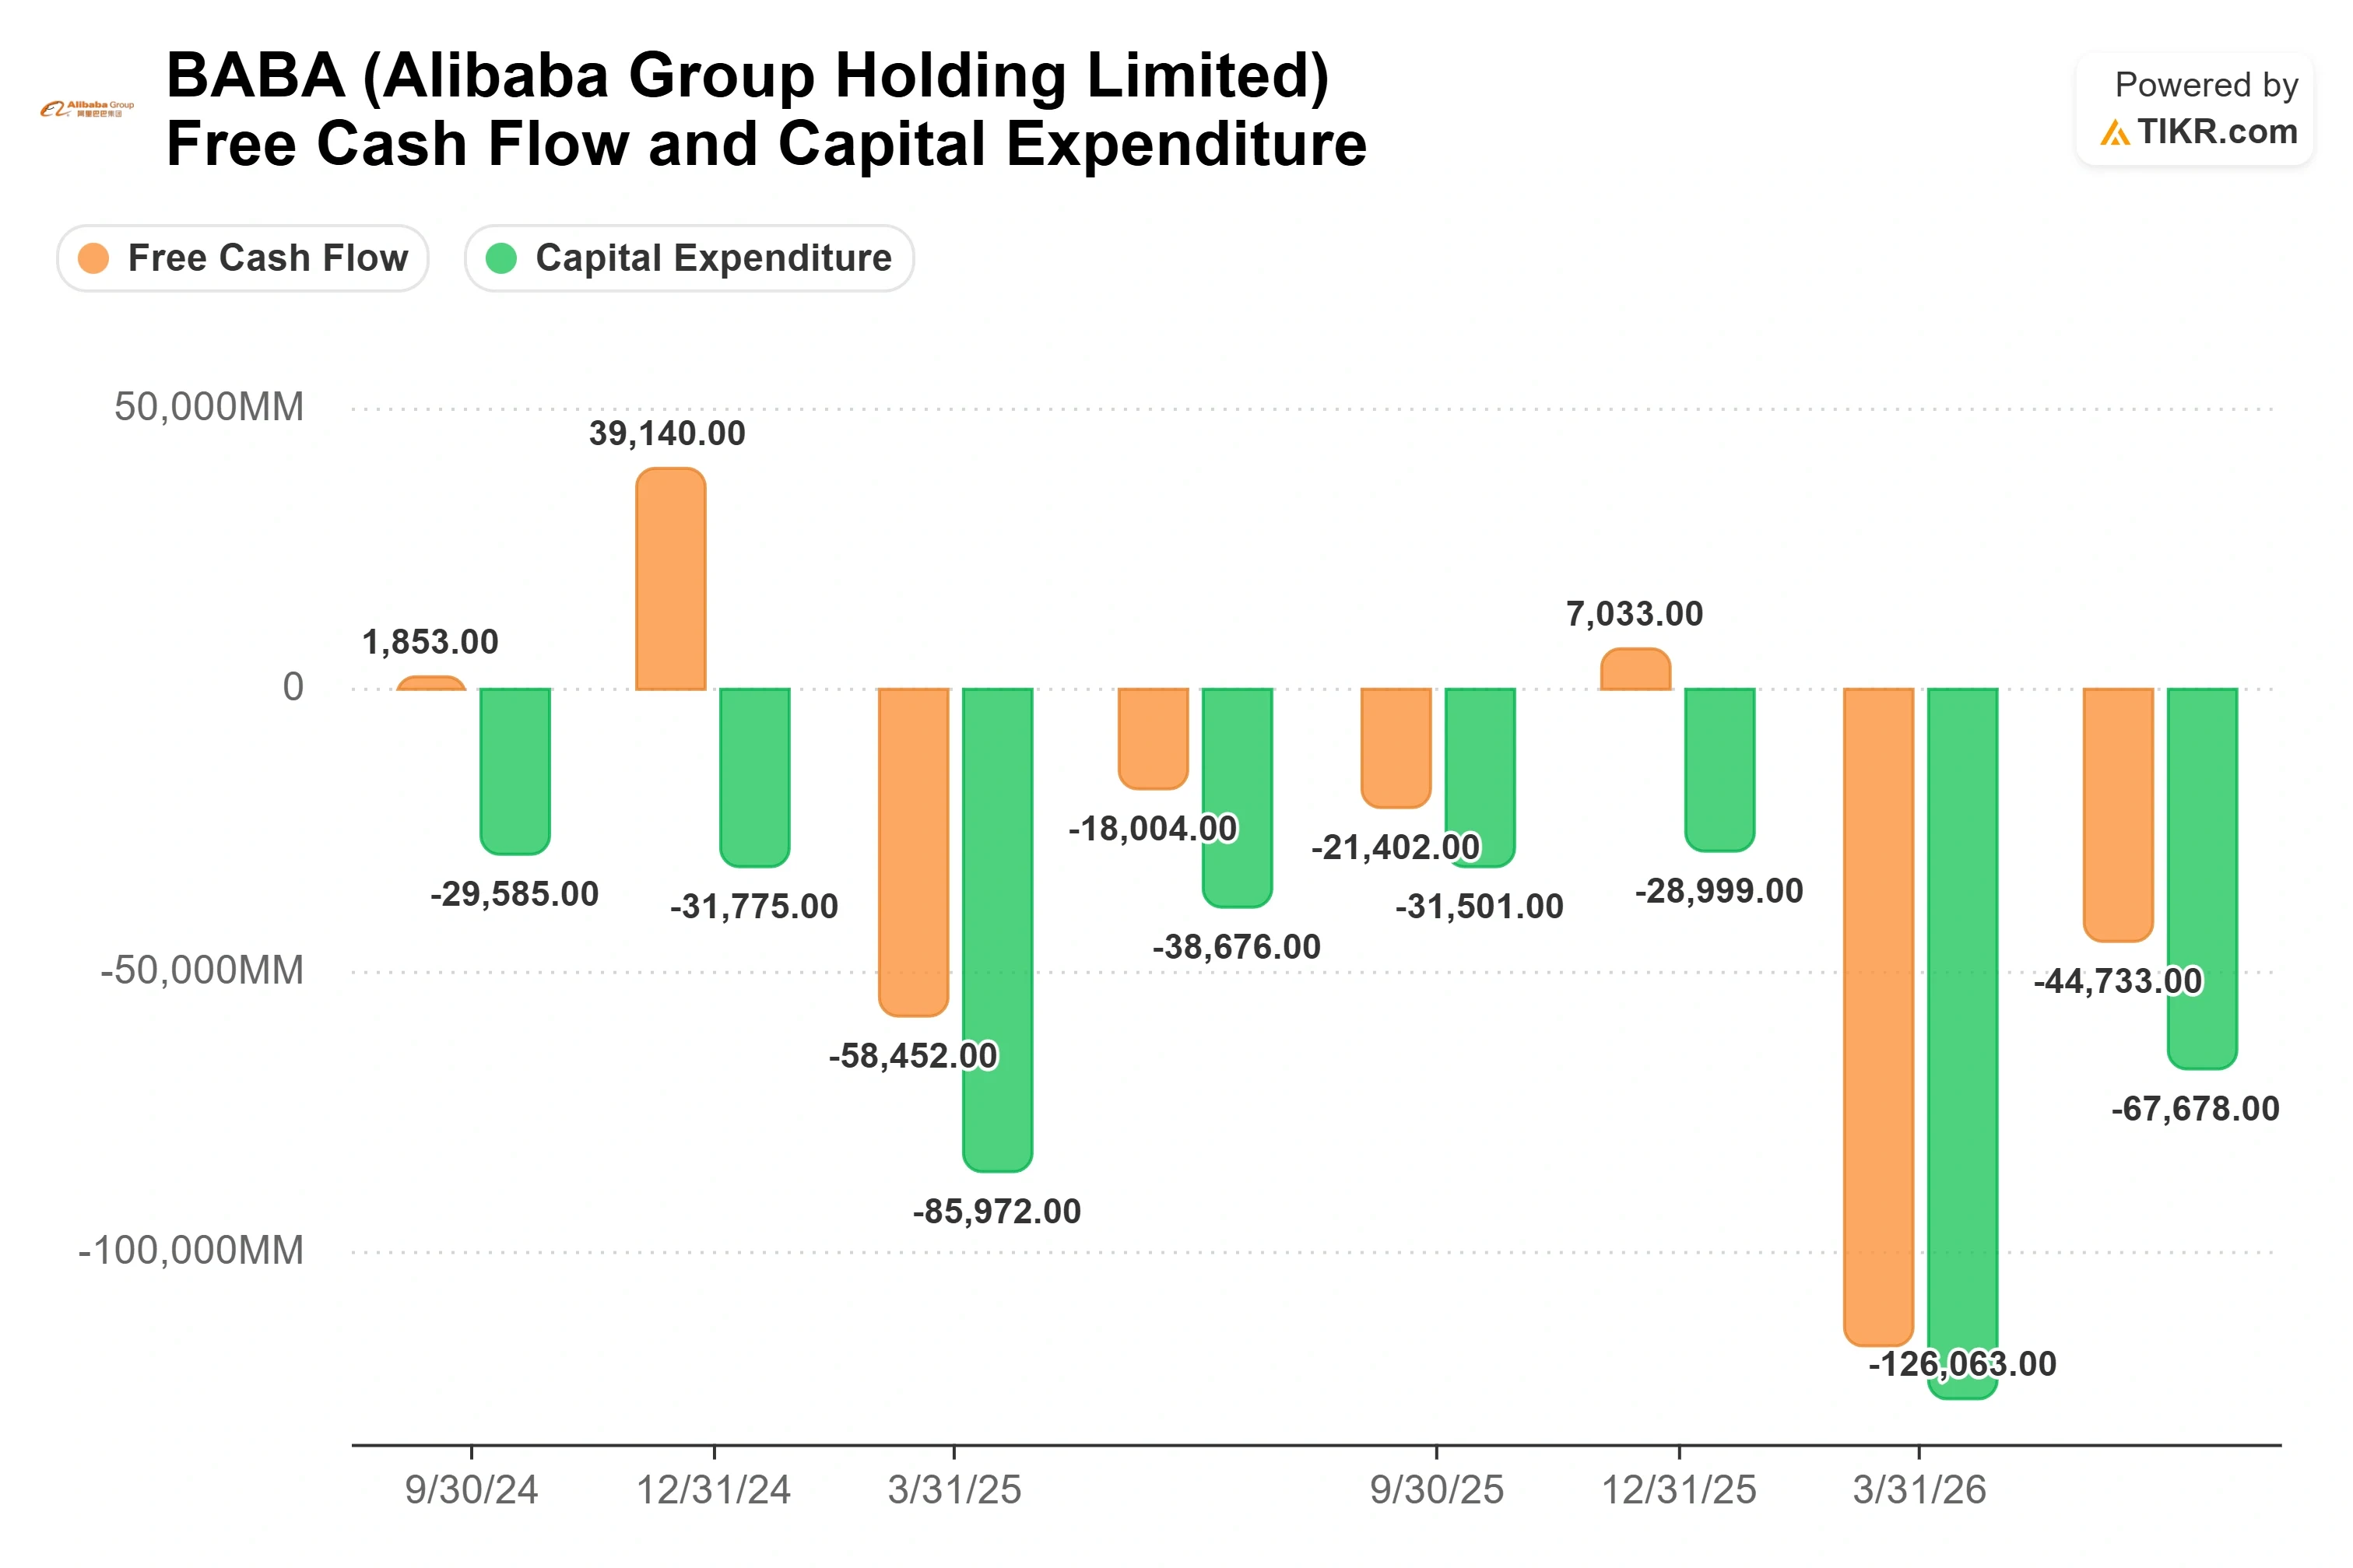Click the -58,452.00 orange bar
Viewport: 2353px width, 1568px height.
(913, 852)
